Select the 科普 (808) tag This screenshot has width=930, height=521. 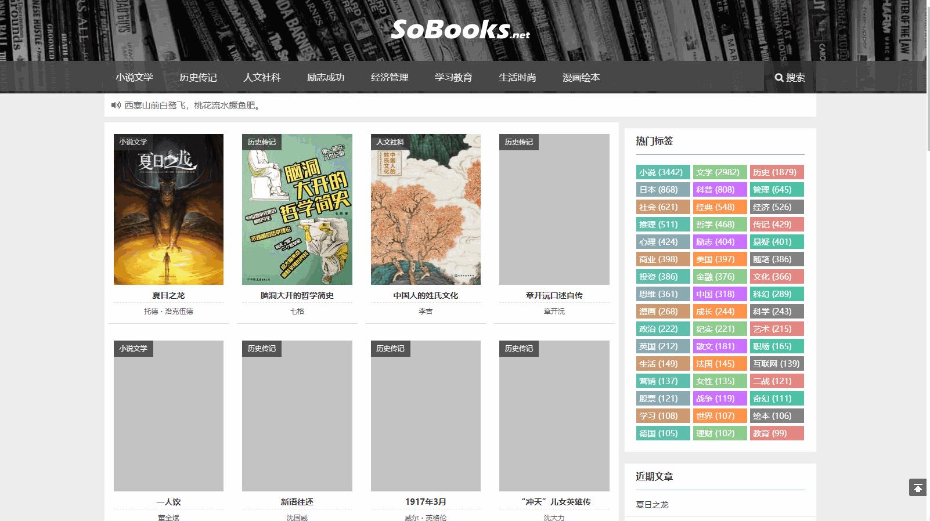719,190
